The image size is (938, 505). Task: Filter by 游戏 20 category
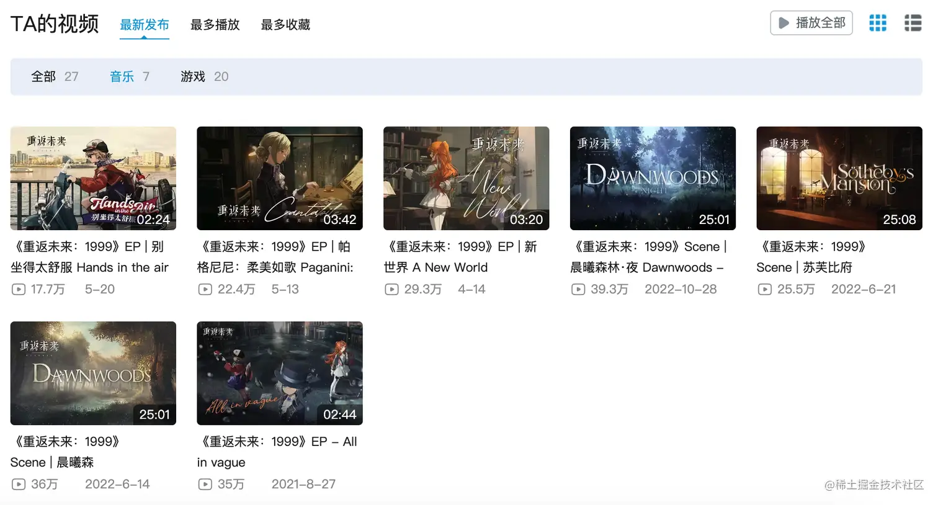[204, 76]
